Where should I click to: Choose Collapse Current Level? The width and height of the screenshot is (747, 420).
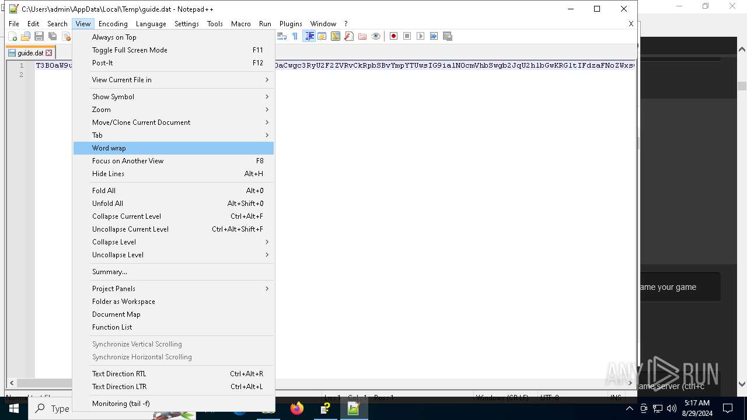pyautogui.click(x=173, y=216)
